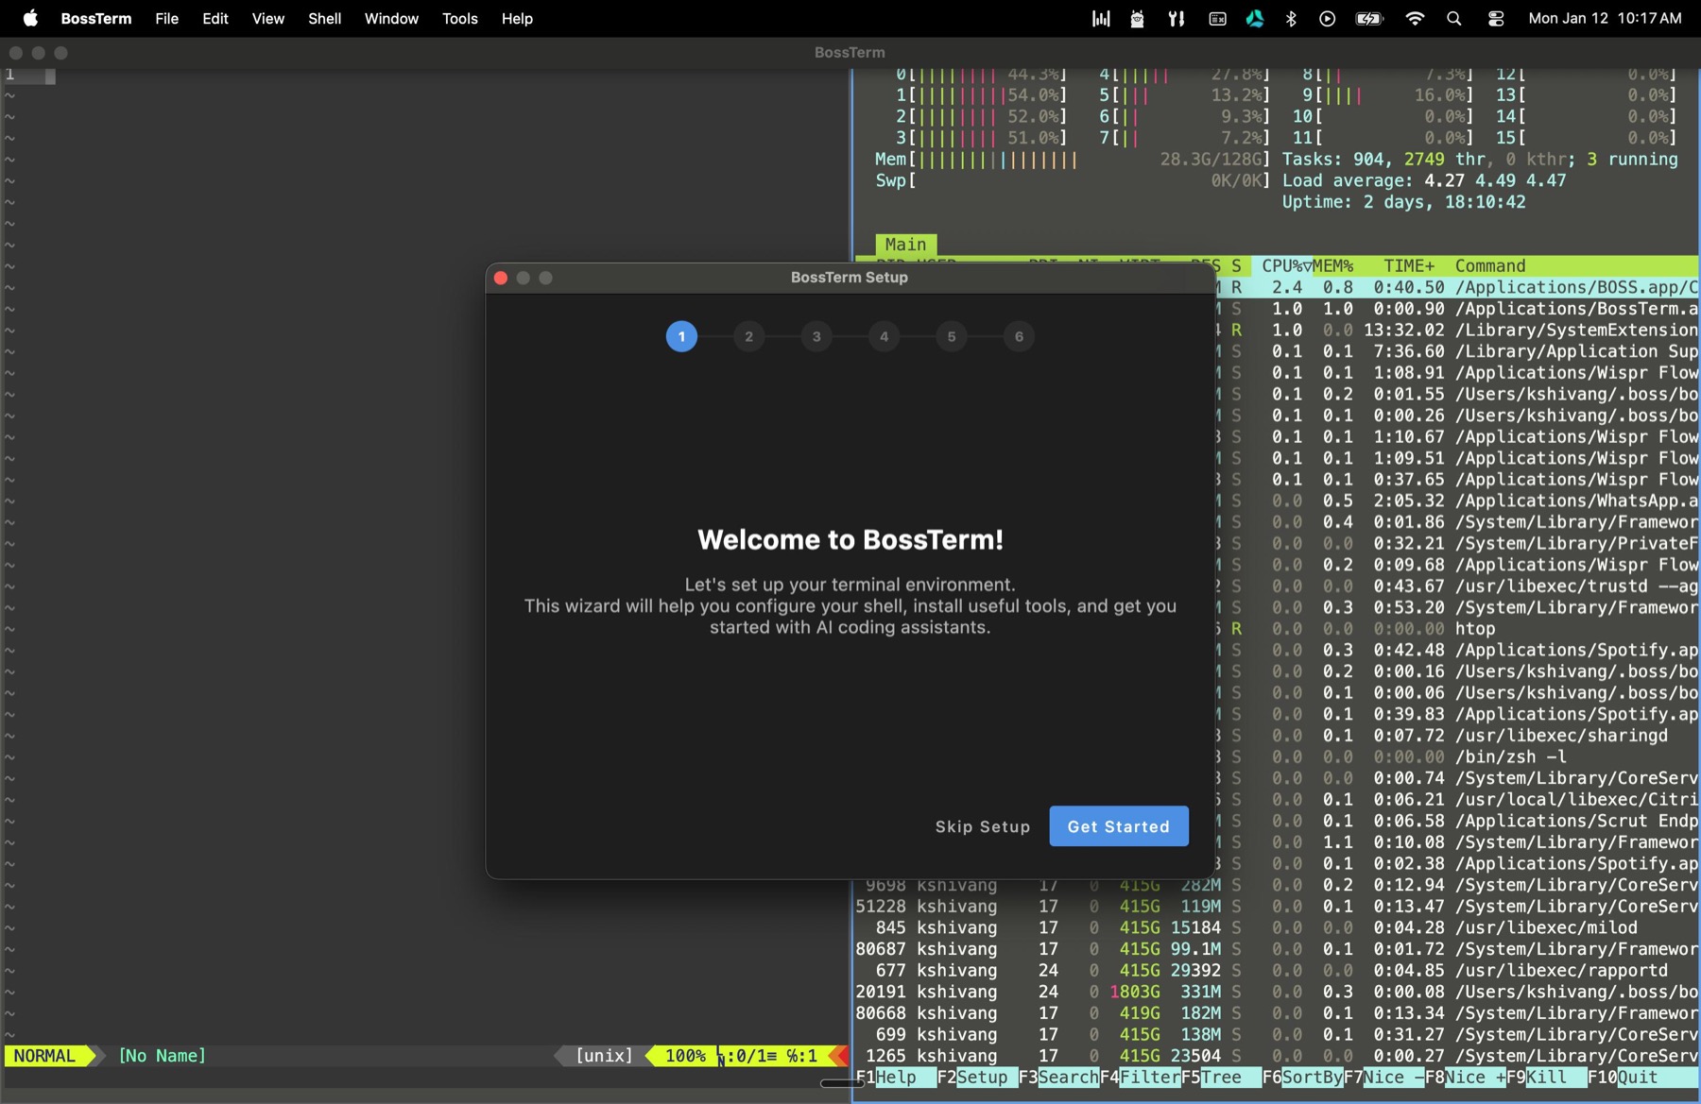Jump to wizard step 5 indicator
Viewport: 1701px width, 1104px height.
(952, 336)
